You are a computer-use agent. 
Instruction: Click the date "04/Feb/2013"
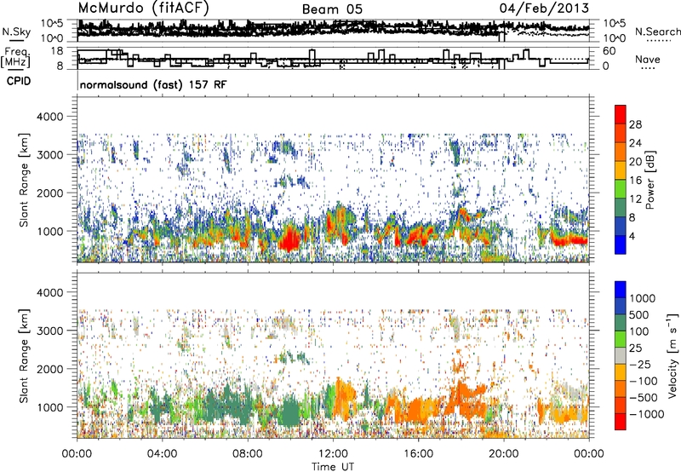point(544,8)
